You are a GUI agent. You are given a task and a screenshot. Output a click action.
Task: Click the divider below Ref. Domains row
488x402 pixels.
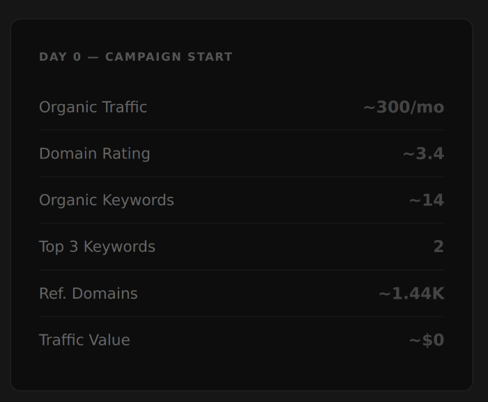click(241, 316)
